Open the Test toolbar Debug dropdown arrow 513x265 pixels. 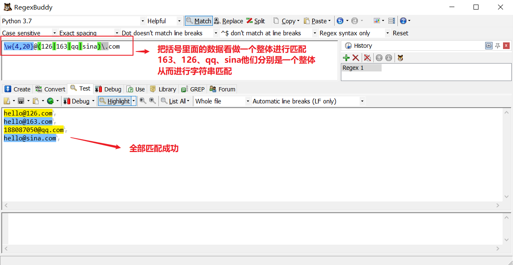(x=93, y=101)
